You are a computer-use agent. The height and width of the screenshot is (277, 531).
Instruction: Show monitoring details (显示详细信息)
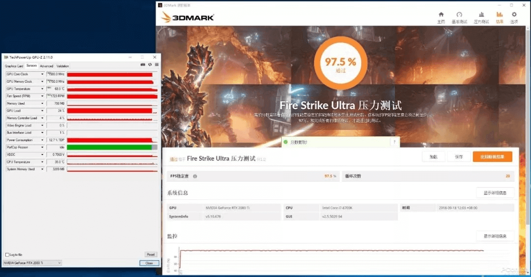pos(495,236)
